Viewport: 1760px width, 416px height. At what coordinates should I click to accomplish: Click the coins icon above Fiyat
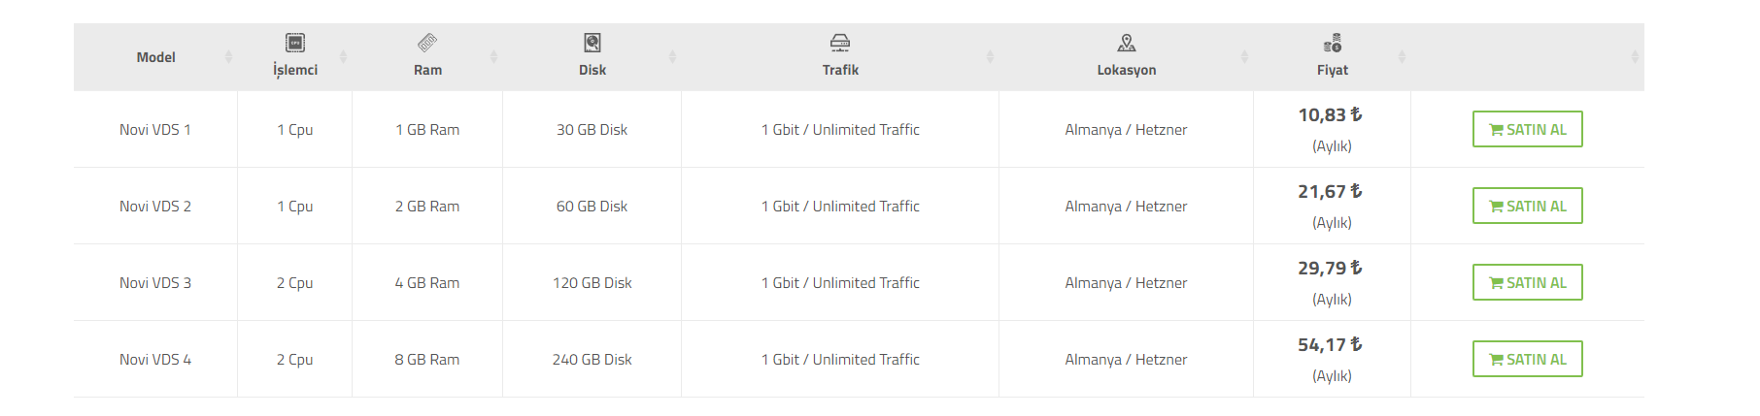point(1333,44)
